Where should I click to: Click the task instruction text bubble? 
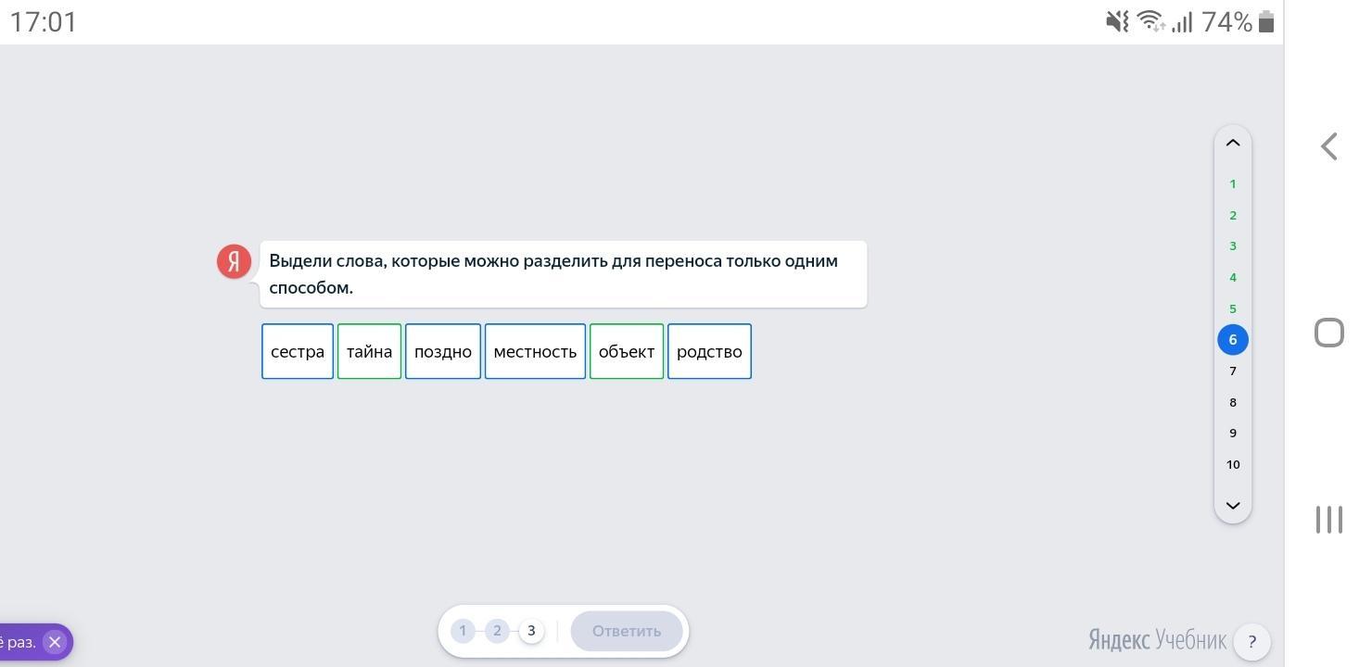click(x=564, y=274)
